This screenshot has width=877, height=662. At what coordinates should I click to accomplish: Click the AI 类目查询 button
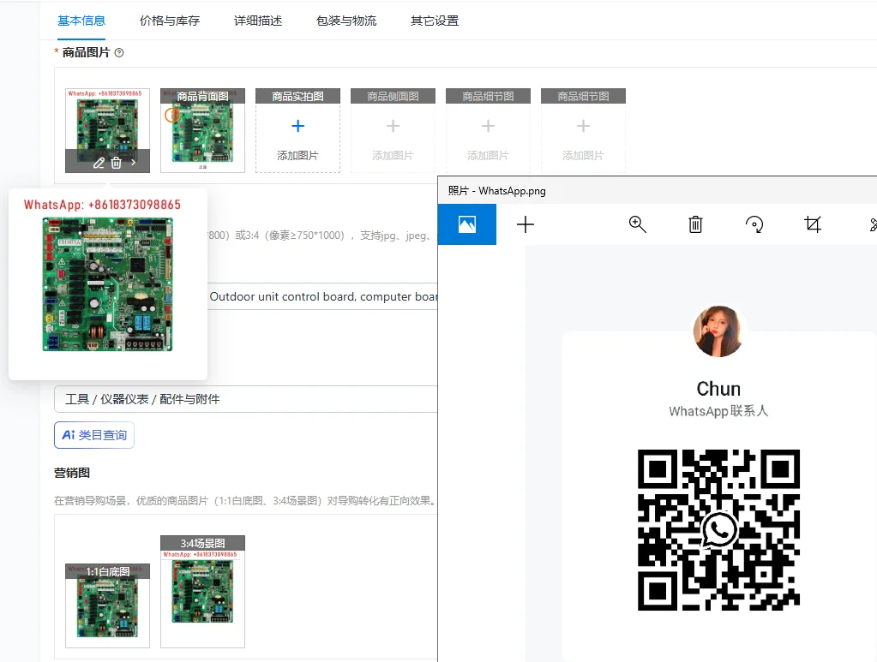click(x=94, y=435)
